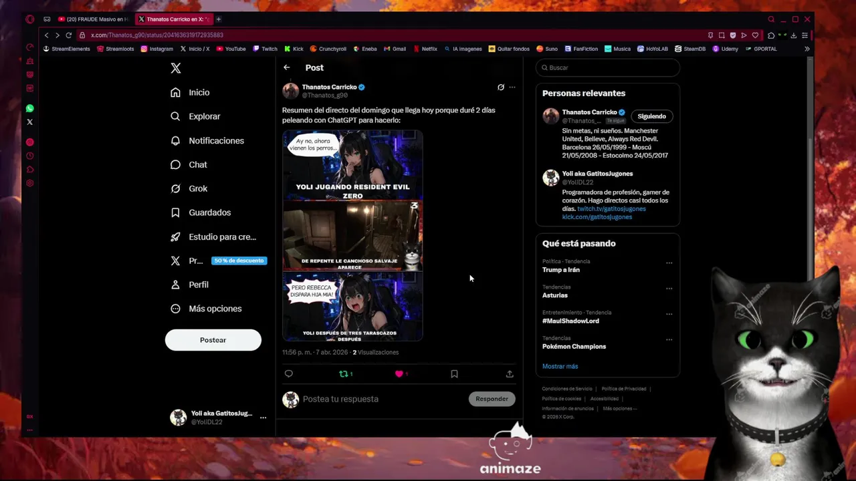The width and height of the screenshot is (856, 481).
Task: Go to Inicio in the sidebar
Action: click(190, 92)
